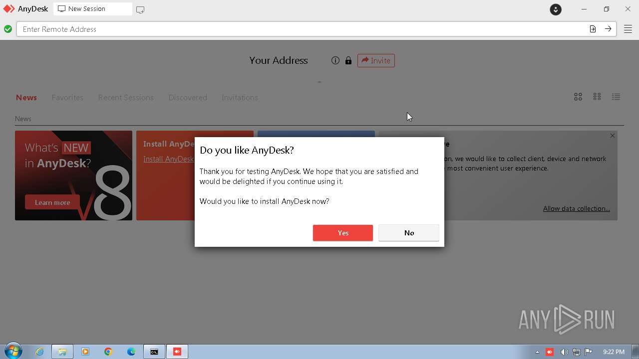Click the Your Address label
This screenshot has height=359, width=639.
tap(279, 60)
